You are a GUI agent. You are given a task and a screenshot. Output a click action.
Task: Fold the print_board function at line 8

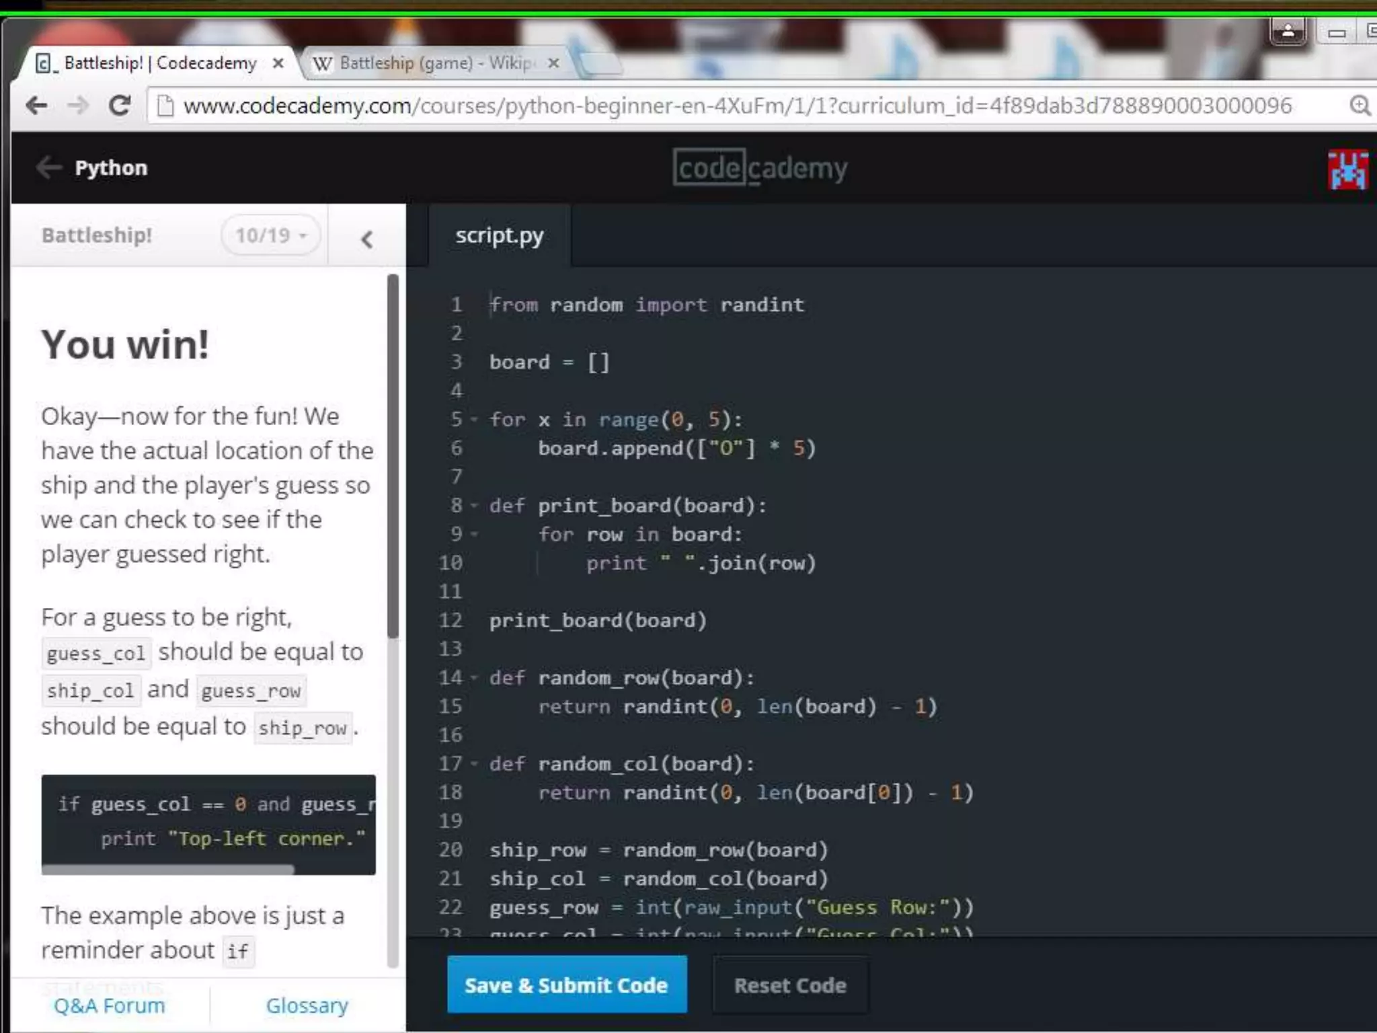pos(474,505)
